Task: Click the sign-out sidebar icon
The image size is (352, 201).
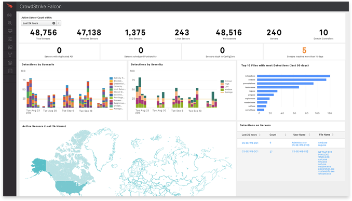Action: coord(10,71)
